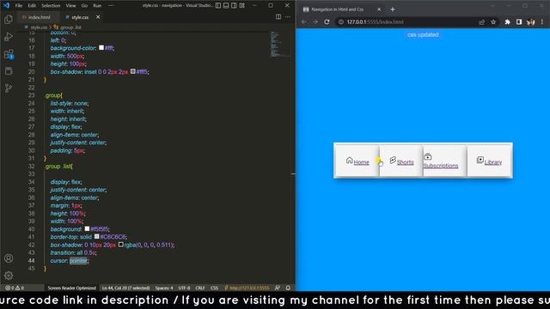This screenshot has height=309, width=550.
Task: Click the Home link in the page navbar
Action: click(361, 162)
